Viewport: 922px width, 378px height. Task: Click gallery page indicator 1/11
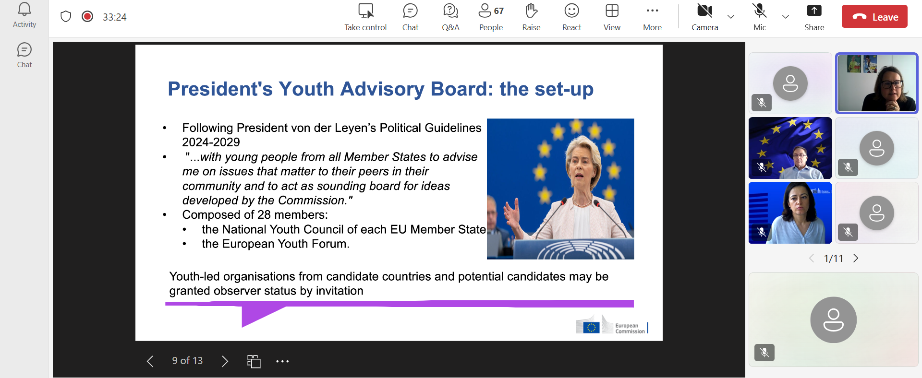834,259
